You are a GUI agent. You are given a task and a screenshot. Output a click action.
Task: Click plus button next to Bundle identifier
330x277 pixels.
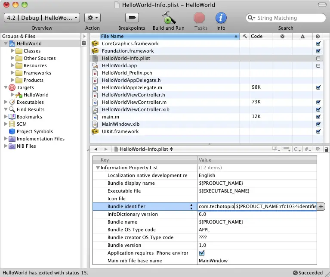pyautogui.click(x=321, y=207)
